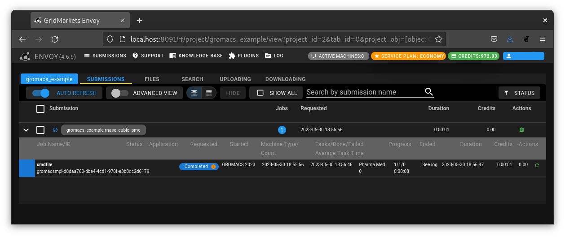
Task: Select the GridMarkets Envoy browser tab
Action: click(80, 20)
